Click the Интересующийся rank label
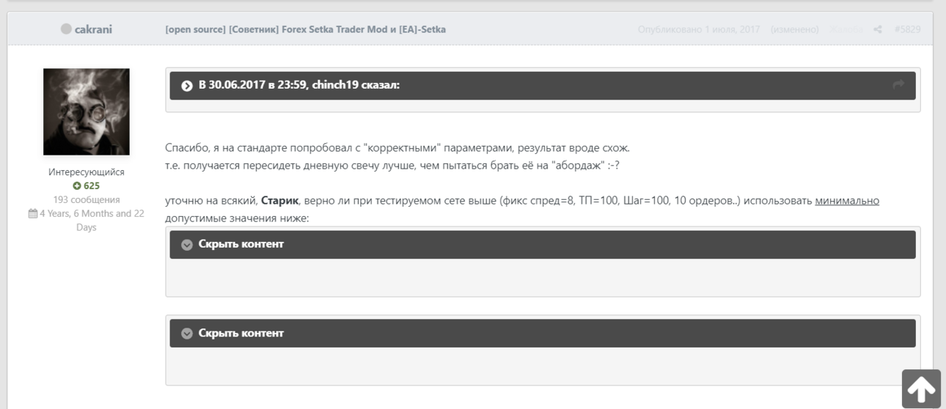The height and width of the screenshot is (409, 946). (87, 172)
